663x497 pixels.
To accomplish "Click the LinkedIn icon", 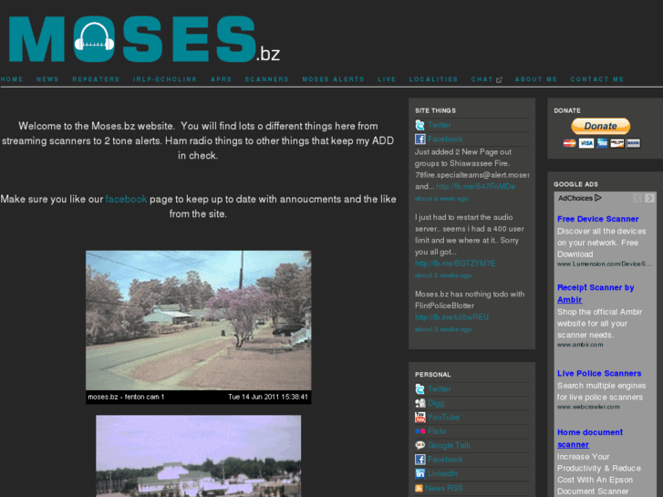I will pyautogui.click(x=420, y=473).
